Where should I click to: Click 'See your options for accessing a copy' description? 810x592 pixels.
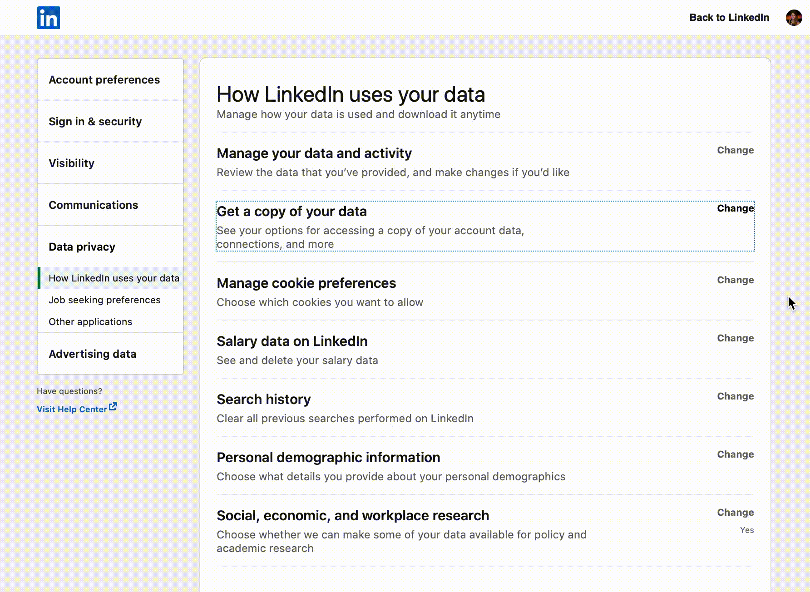[x=370, y=237]
